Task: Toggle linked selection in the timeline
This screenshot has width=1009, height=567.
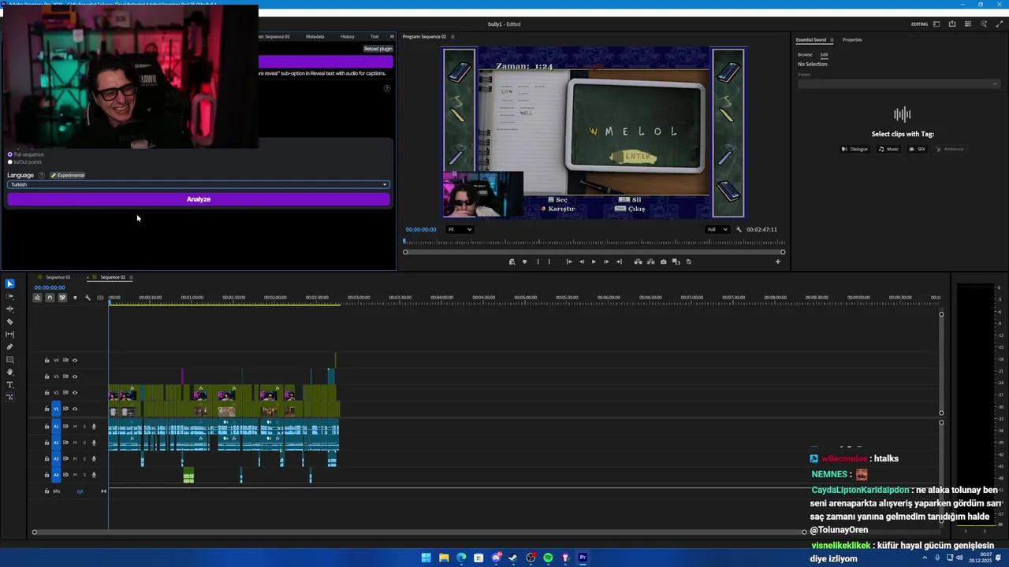Action: [x=62, y=298]
